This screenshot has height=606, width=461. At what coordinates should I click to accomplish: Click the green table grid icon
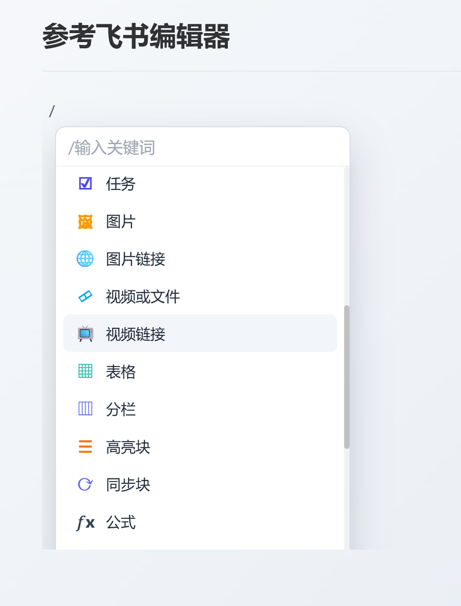point(85,371)
